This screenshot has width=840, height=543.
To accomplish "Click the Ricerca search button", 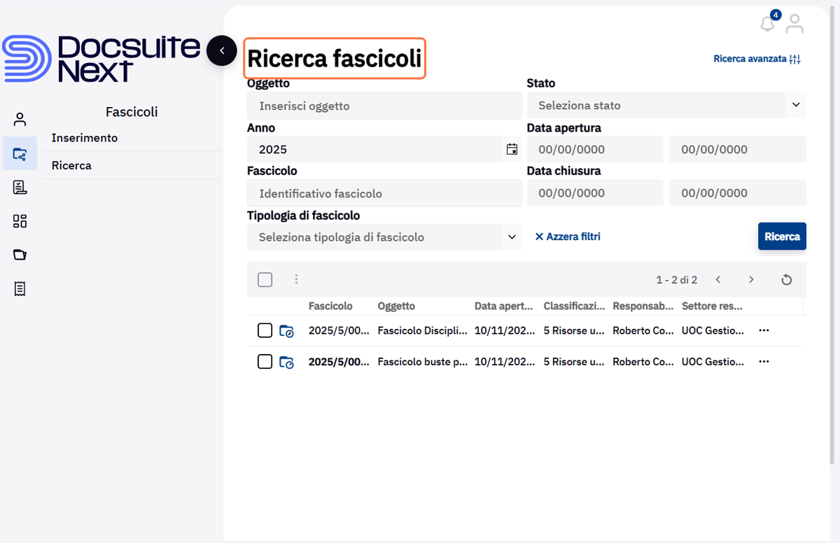I will (x=782, y=237).
